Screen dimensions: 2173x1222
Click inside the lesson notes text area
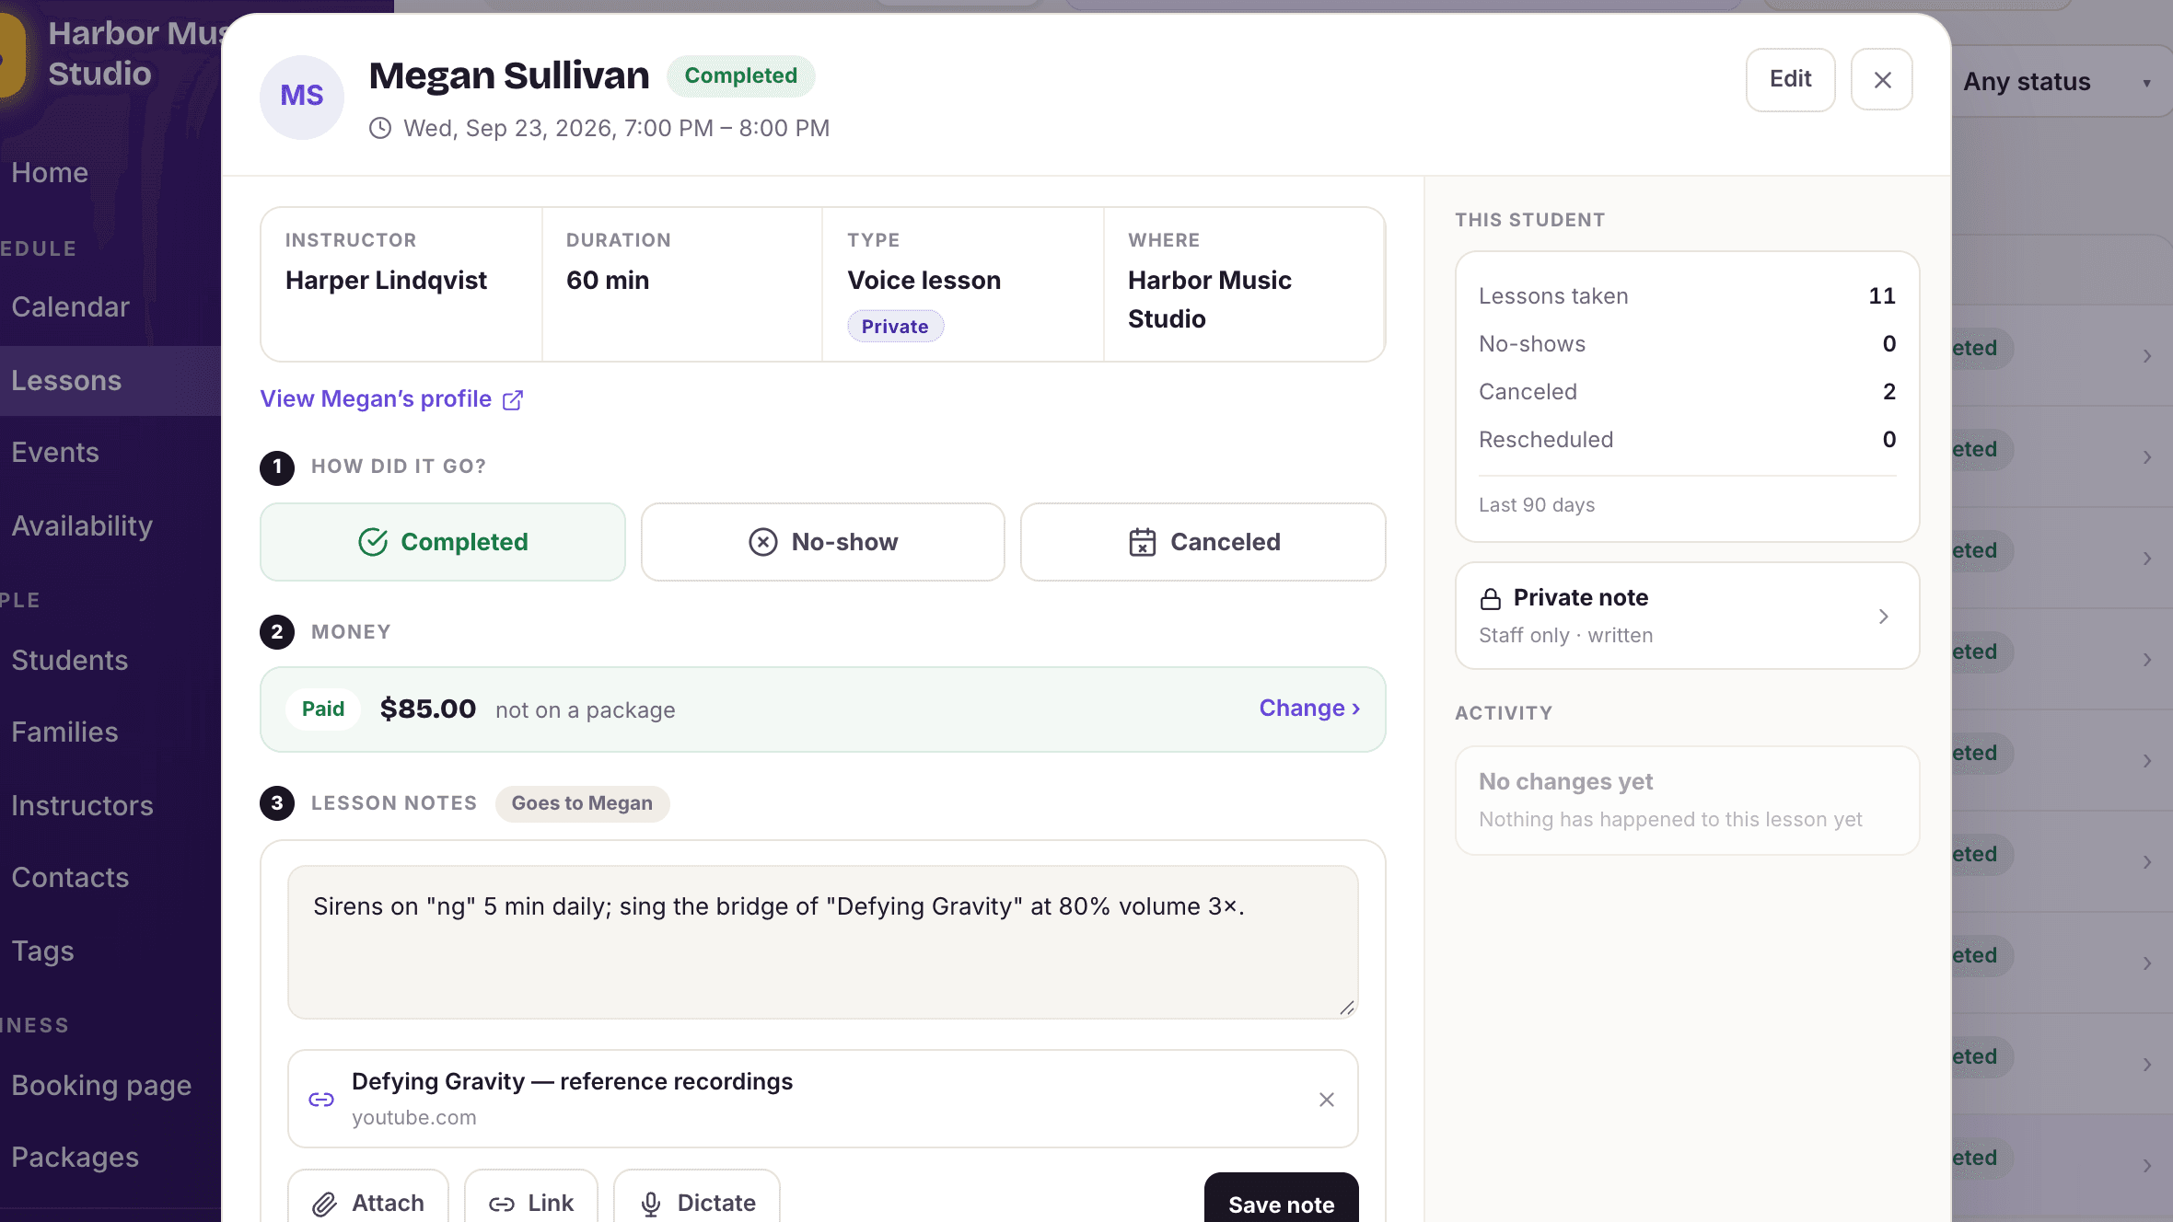click(823, 941)
